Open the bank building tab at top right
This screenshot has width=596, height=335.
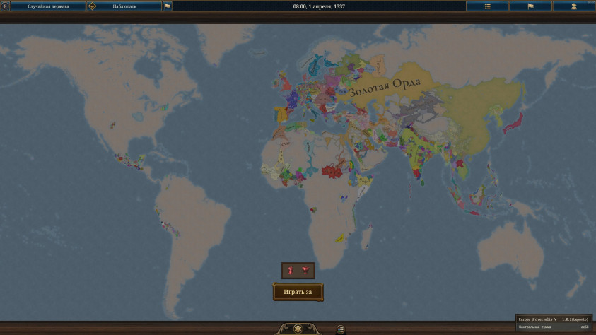[575, 6]
